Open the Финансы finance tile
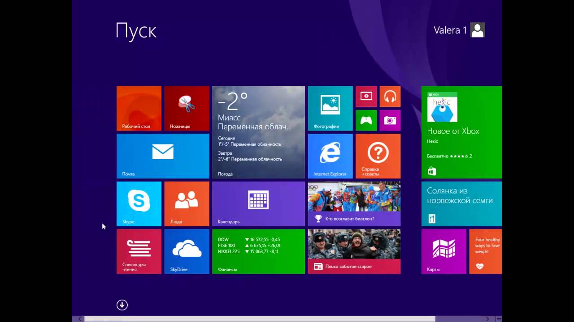This screenshot has height=322, width=574. click(x=258, y=251)
